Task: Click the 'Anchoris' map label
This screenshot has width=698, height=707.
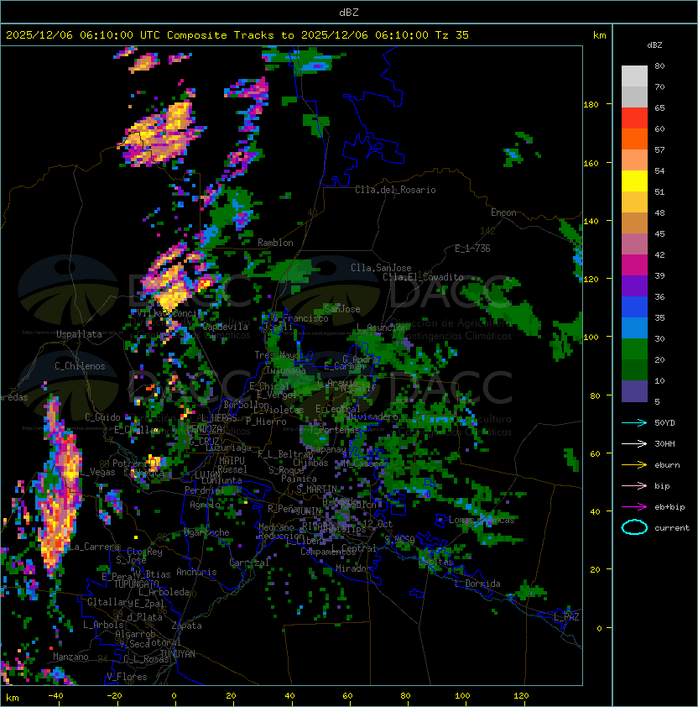Action: pyautogui.click(x=196, y=572)
